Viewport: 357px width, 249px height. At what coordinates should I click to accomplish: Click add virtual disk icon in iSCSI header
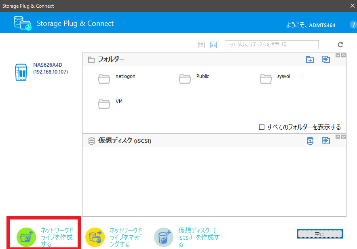[310, 141]
